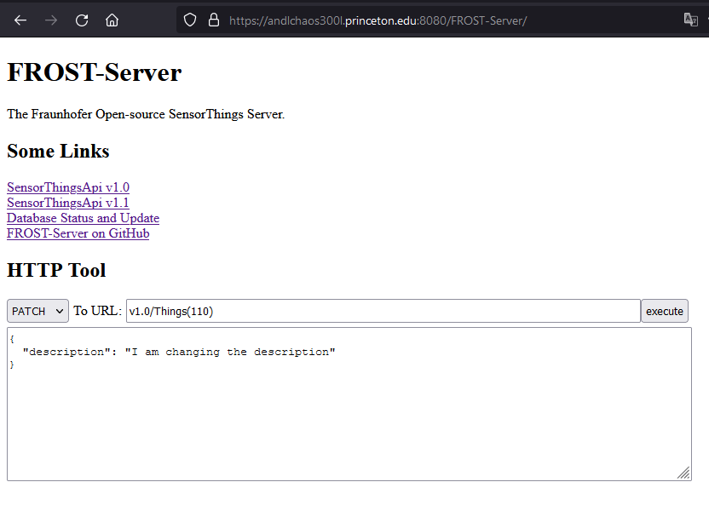Follow the Database Status and Update link

[83, 218]
